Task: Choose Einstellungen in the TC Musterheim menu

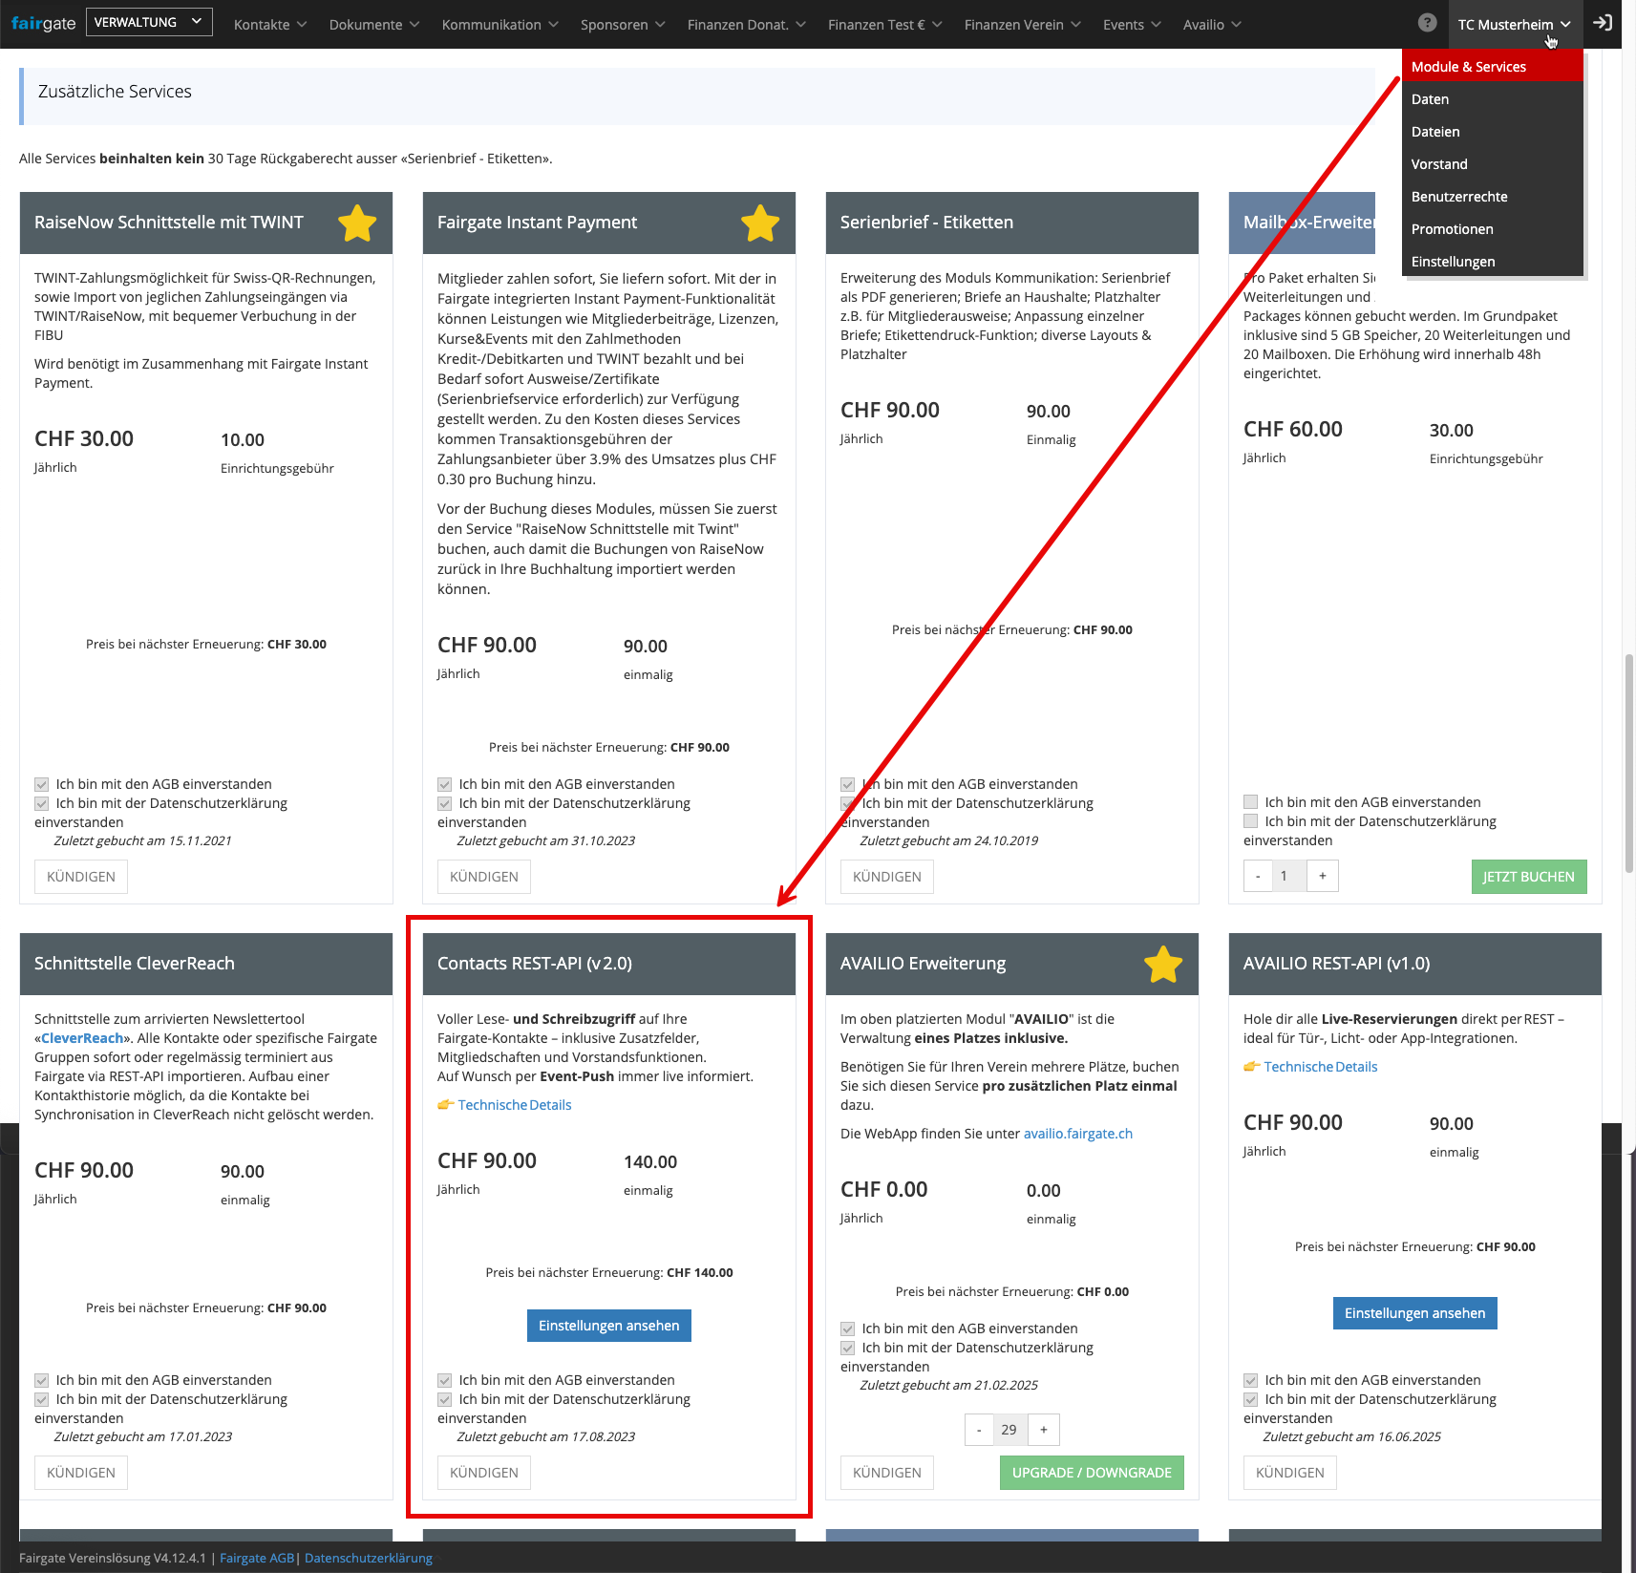Action: [x=1453, y=262]
